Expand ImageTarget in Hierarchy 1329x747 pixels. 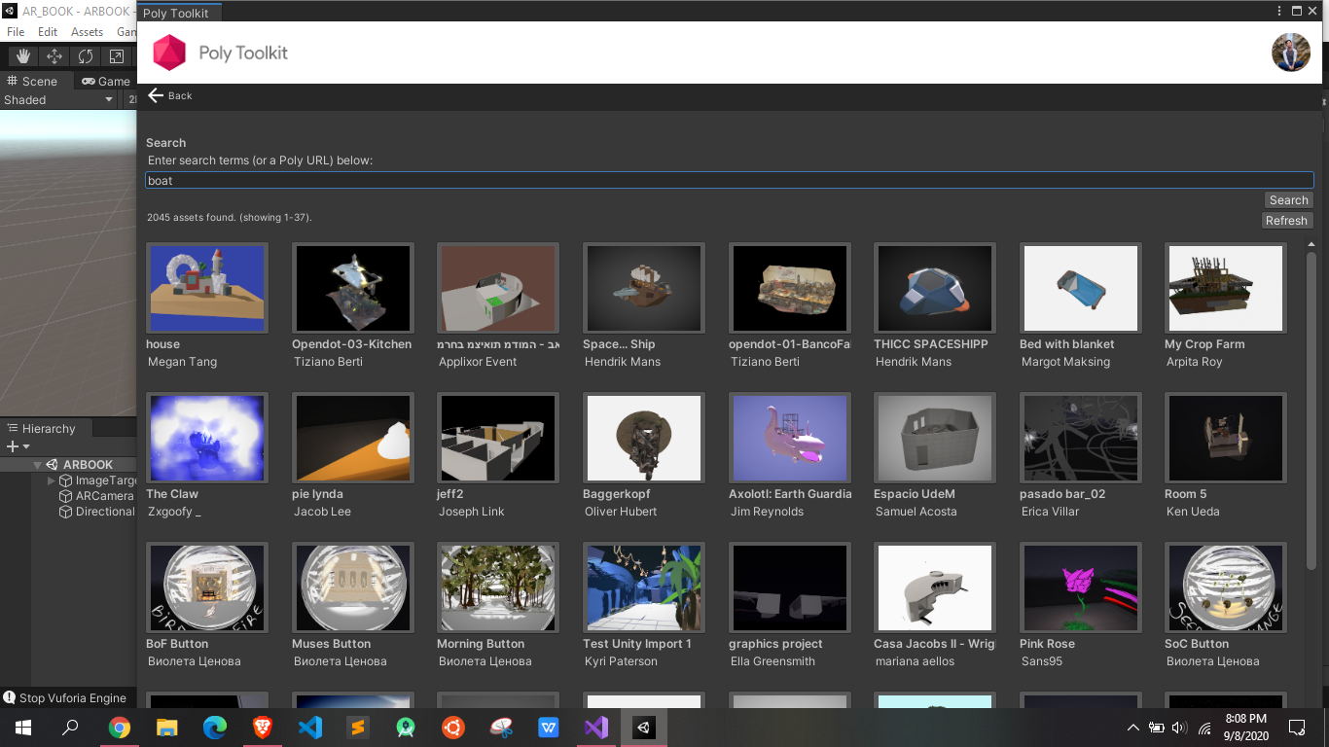(x=52, y=480)
